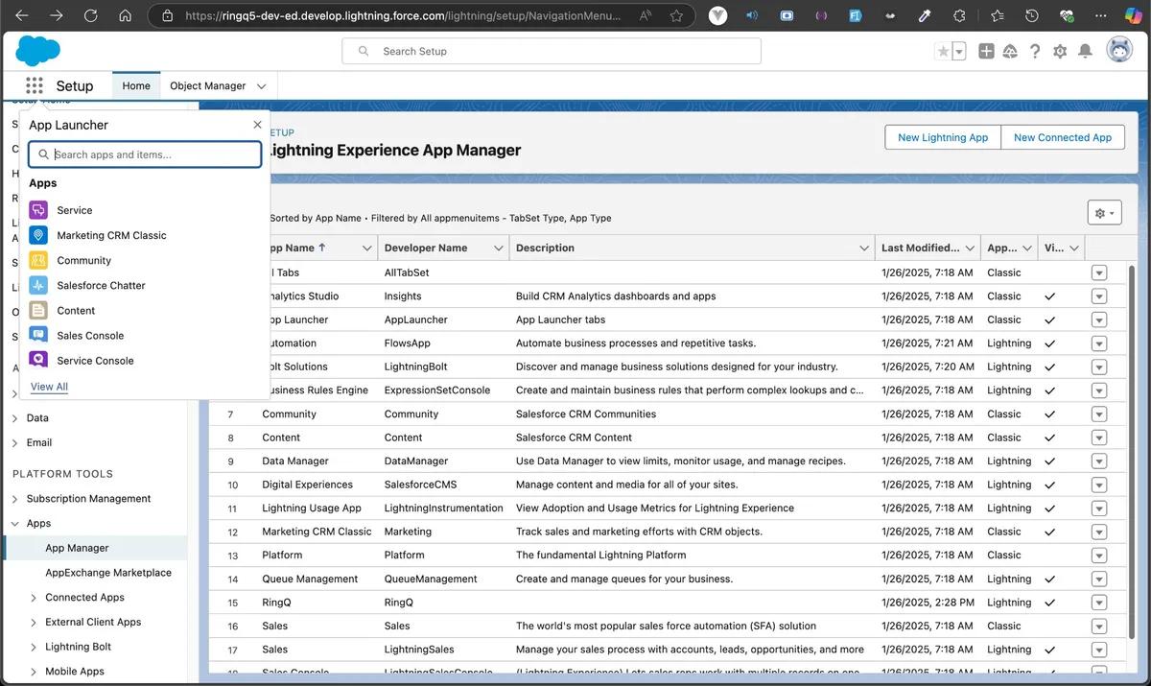Image resolution: width=1151 pixels, height=686 pixels.
Task: Expand the Mobile Apps tree node
Action: point(34,672)
